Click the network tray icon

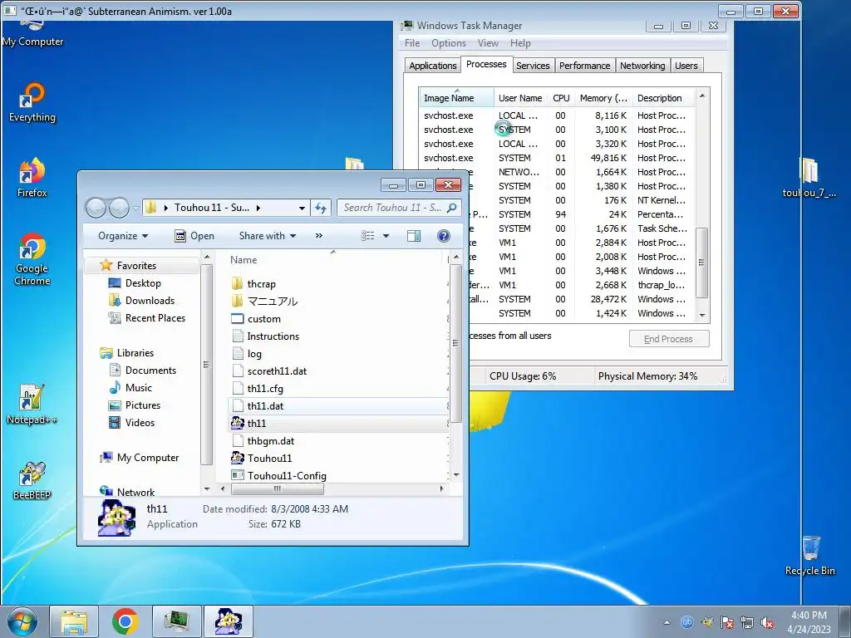click(x=747, y=623)
